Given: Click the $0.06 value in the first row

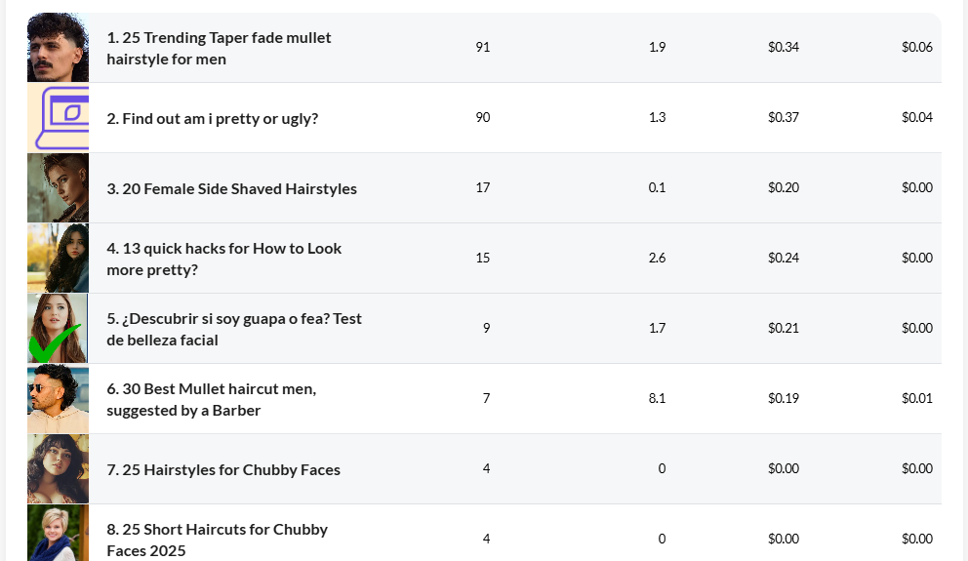Looking at the screenshot, I should pos(916,47).
